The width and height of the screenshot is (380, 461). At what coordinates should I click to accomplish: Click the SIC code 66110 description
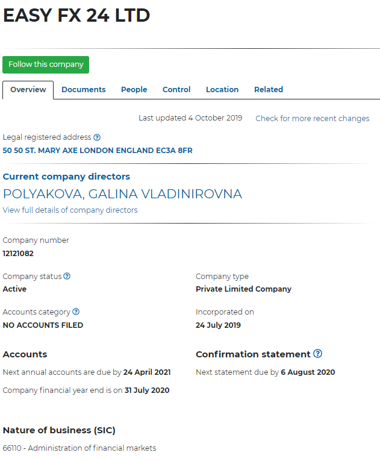[79, 448]
